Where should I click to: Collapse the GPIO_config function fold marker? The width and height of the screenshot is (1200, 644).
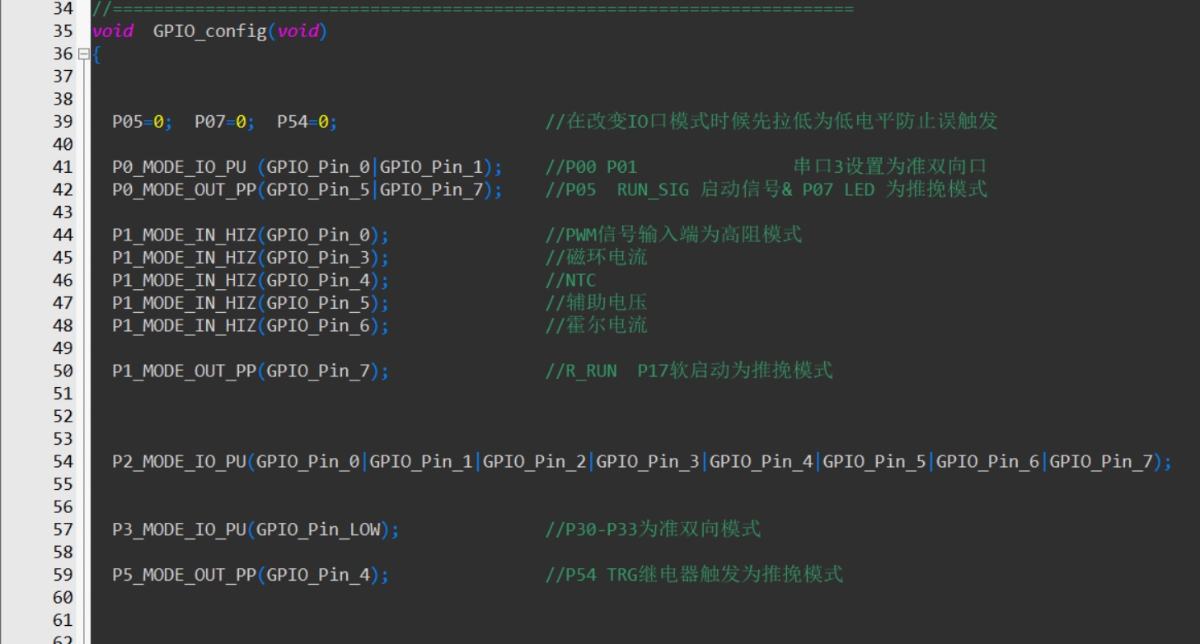pyautogui.click(x=83, y=54)
